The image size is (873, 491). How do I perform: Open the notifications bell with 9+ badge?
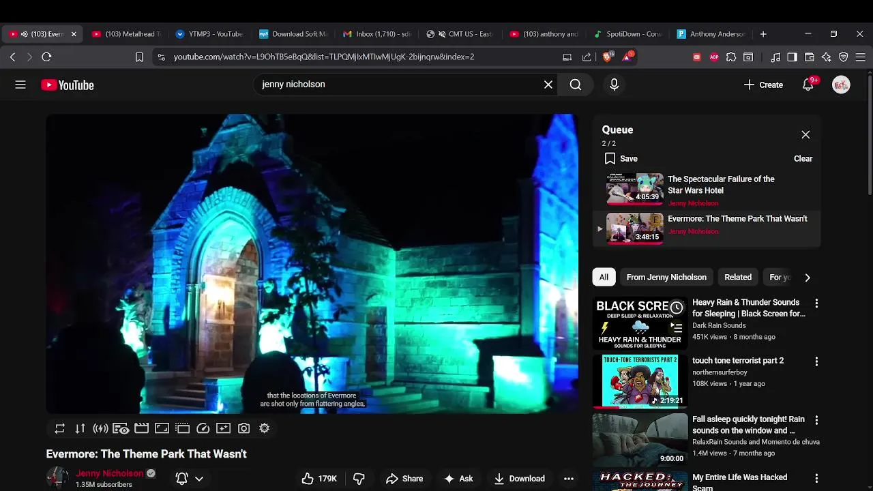point(808,85)
